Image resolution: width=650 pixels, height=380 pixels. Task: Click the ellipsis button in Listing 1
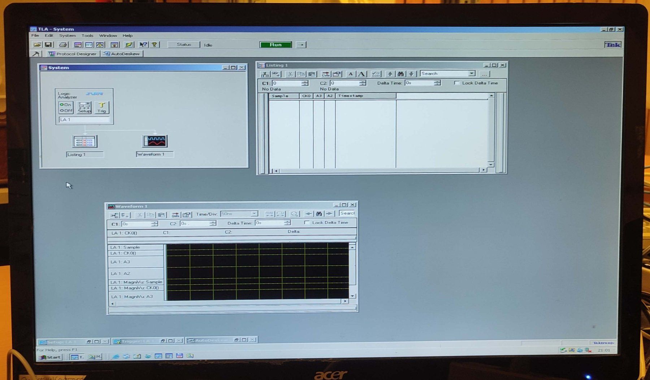coord(484,74)
